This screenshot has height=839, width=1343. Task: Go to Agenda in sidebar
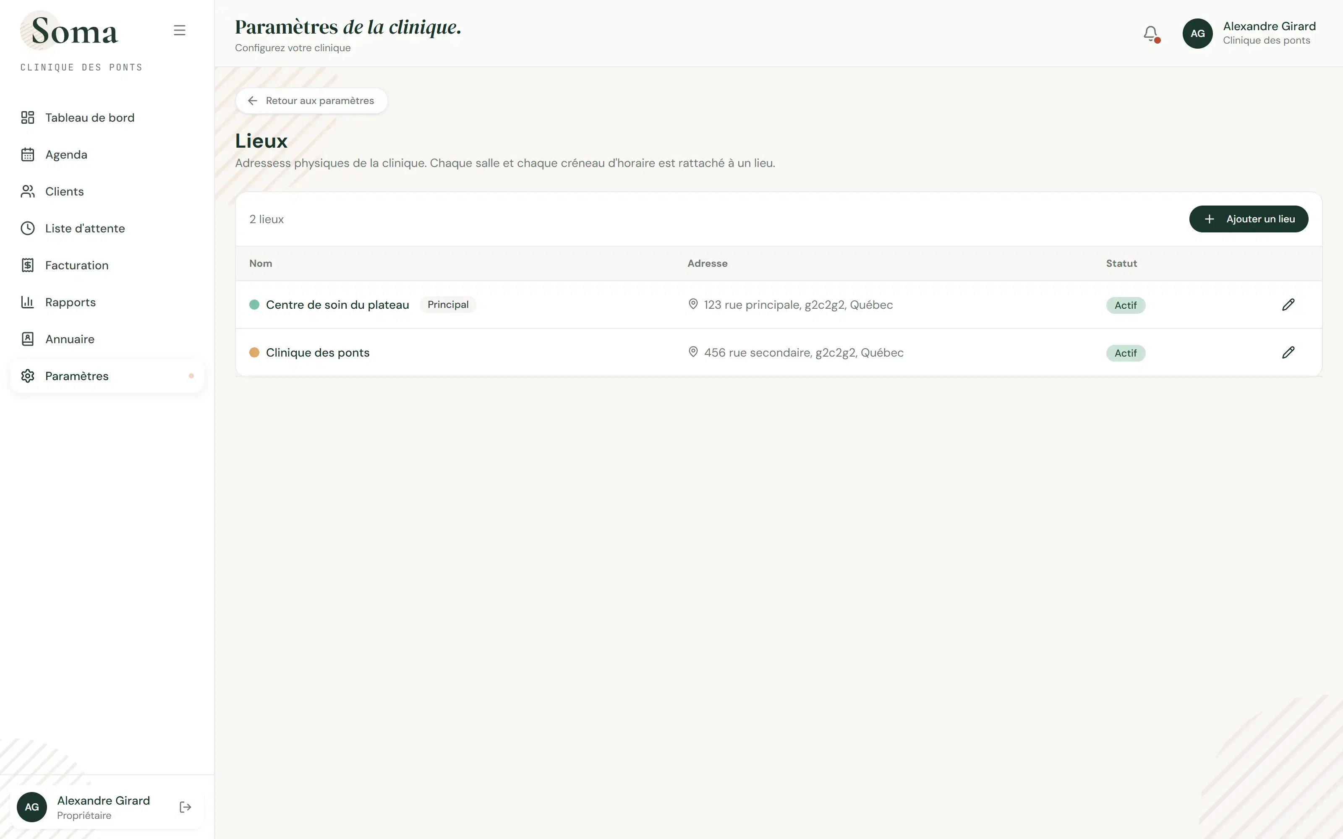coord(107,154)
